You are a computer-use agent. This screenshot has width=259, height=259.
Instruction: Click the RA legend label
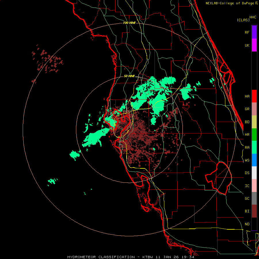[247, 148]
